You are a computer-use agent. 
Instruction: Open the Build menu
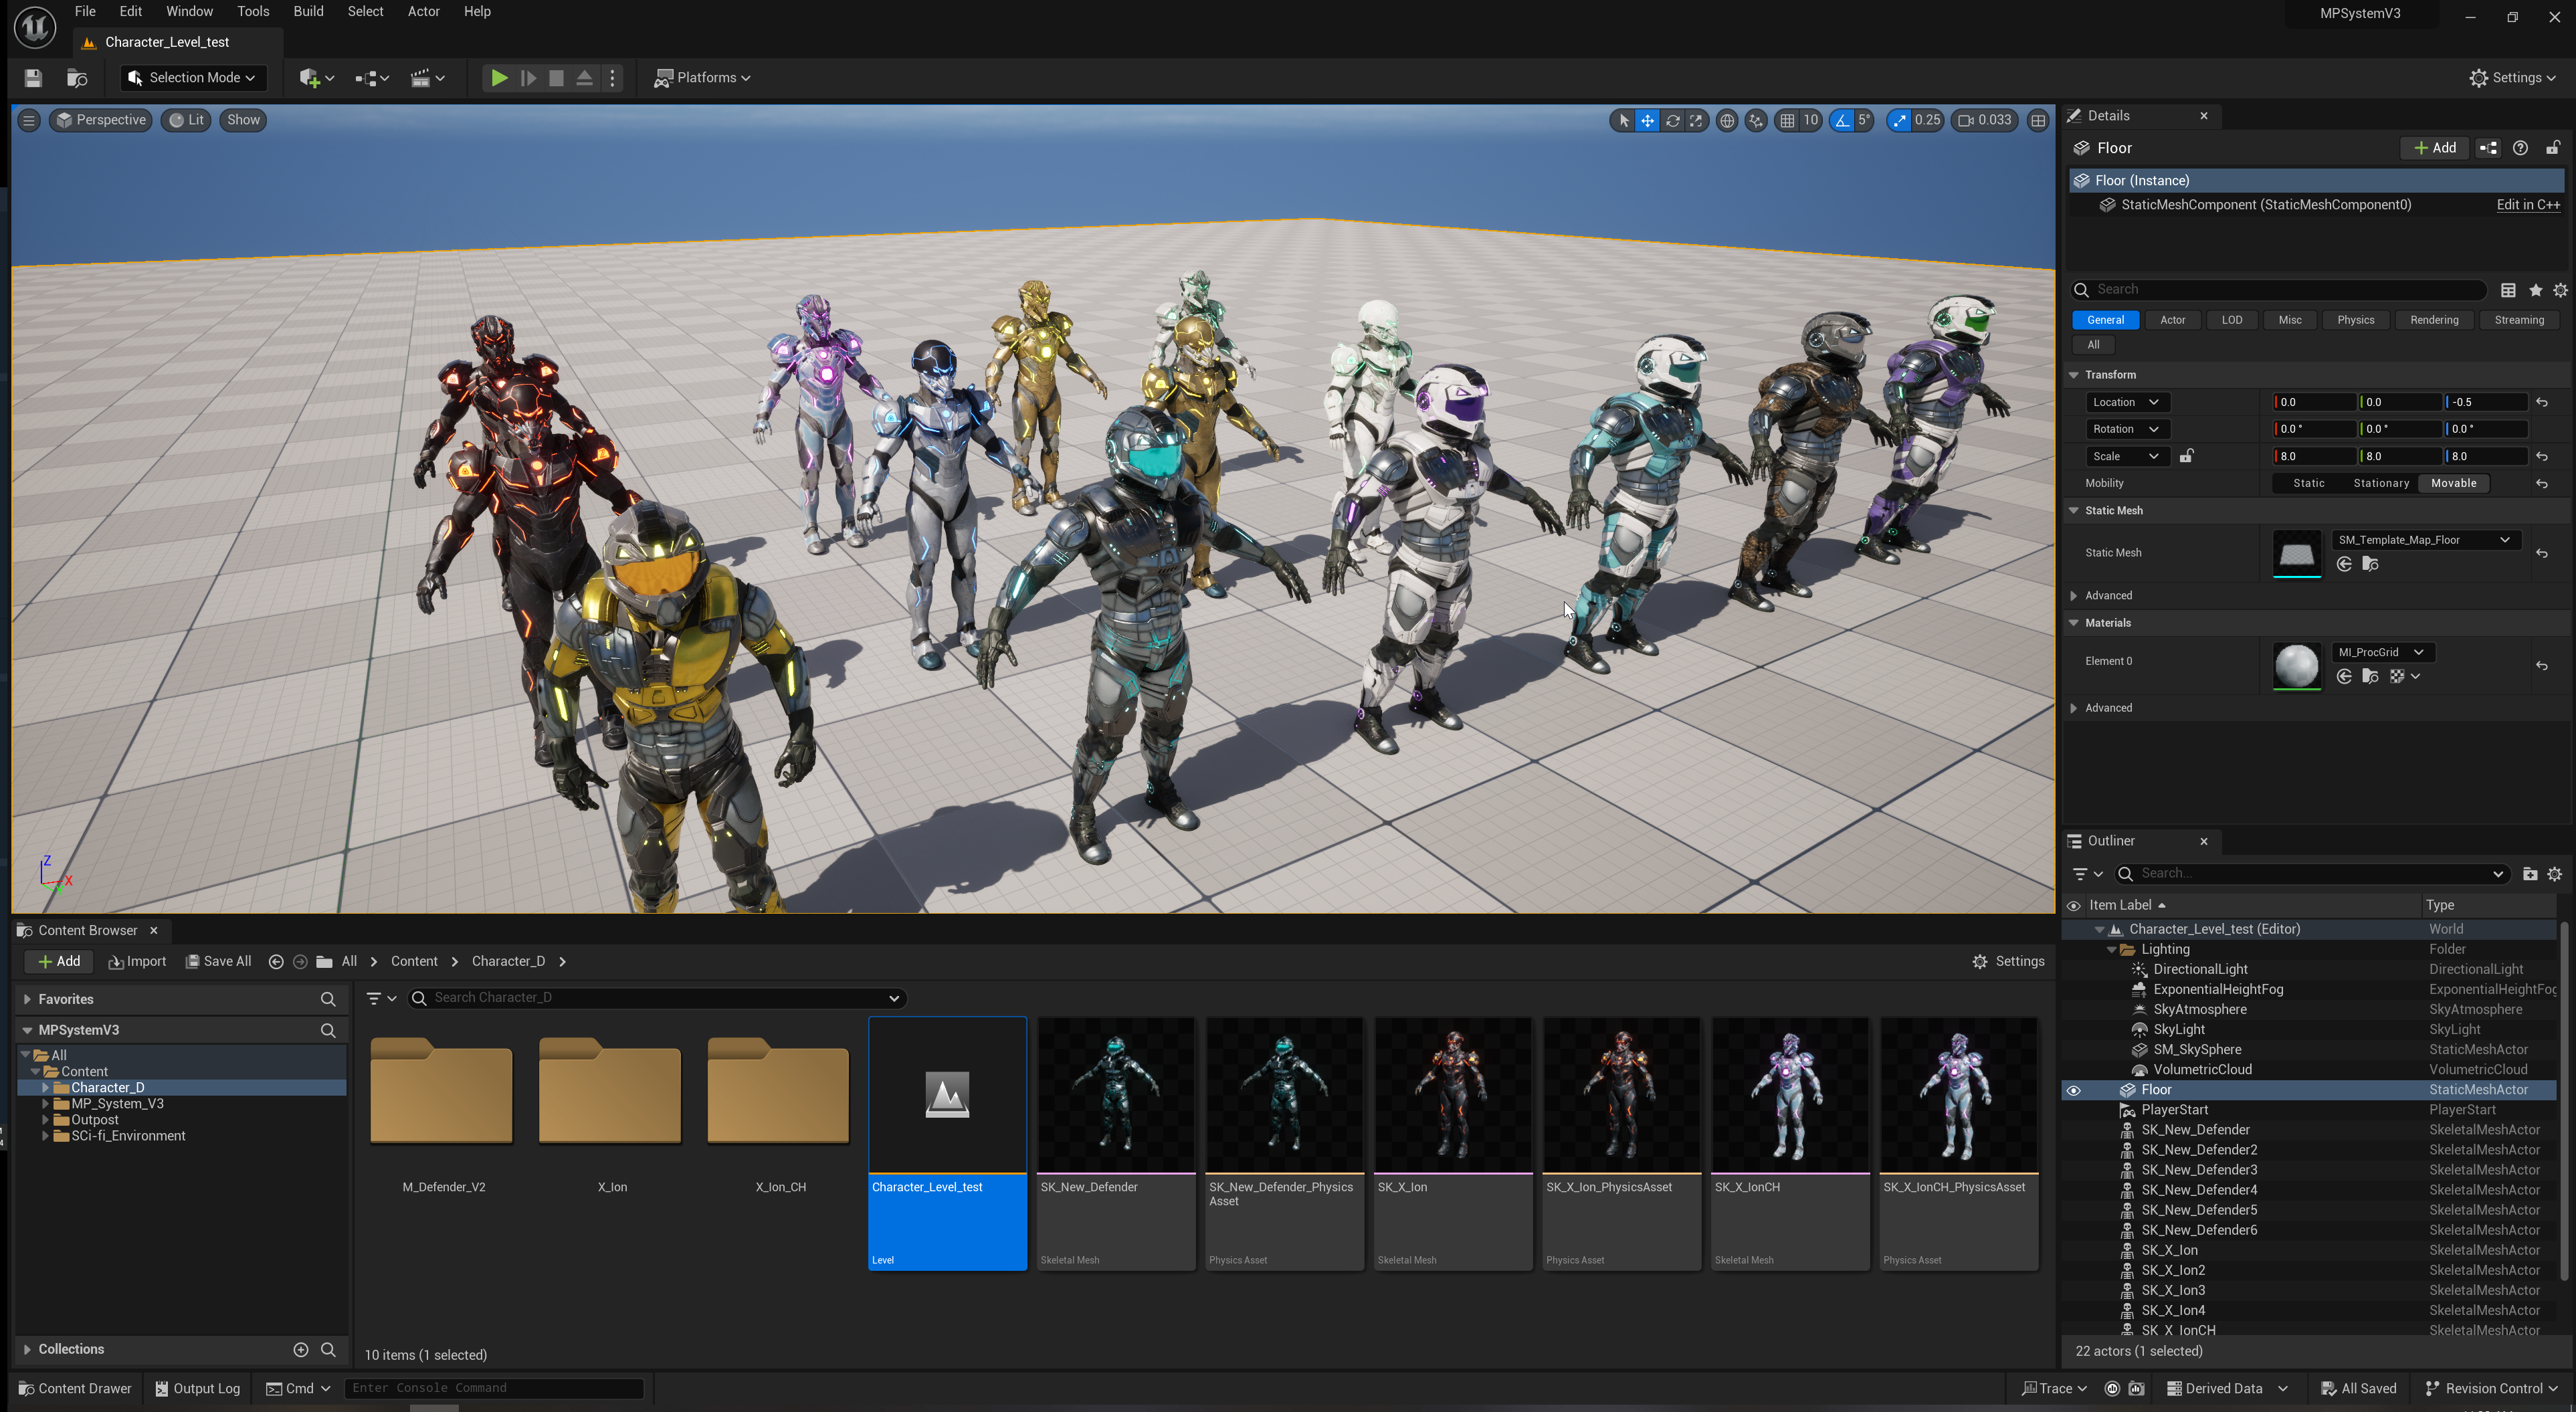coord(308,11)
